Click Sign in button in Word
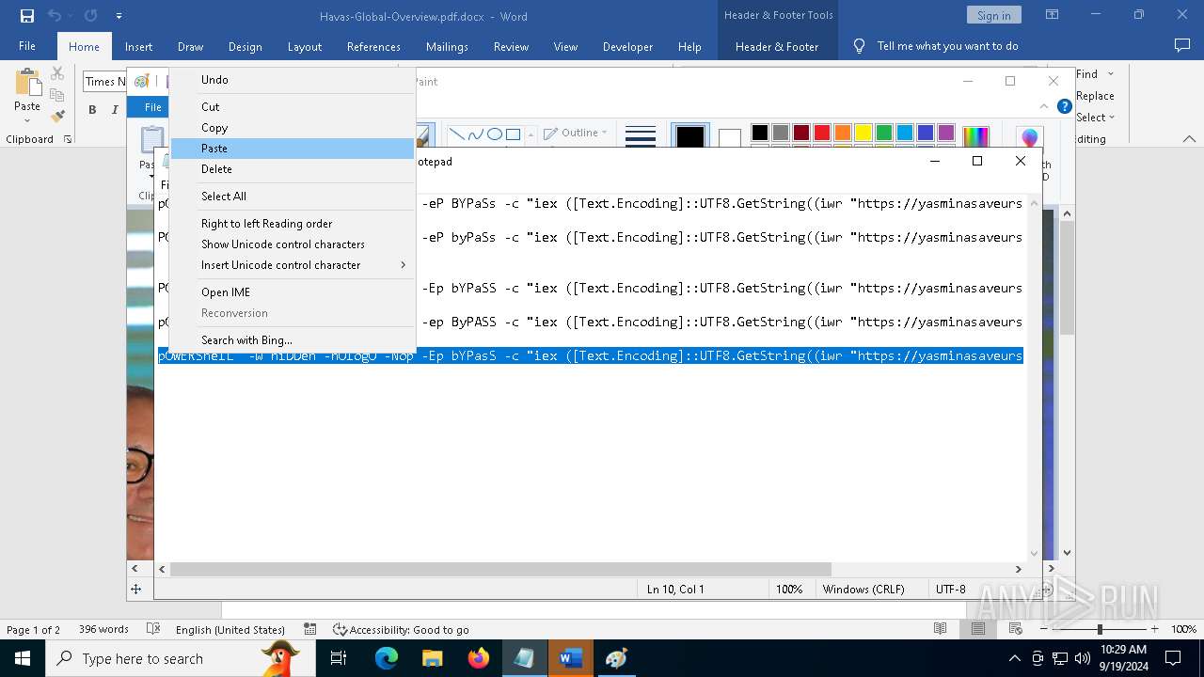 coord(993,15)
